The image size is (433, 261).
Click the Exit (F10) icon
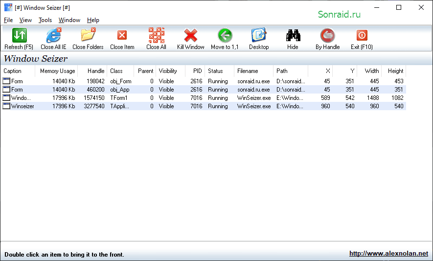tap(362, 35)
